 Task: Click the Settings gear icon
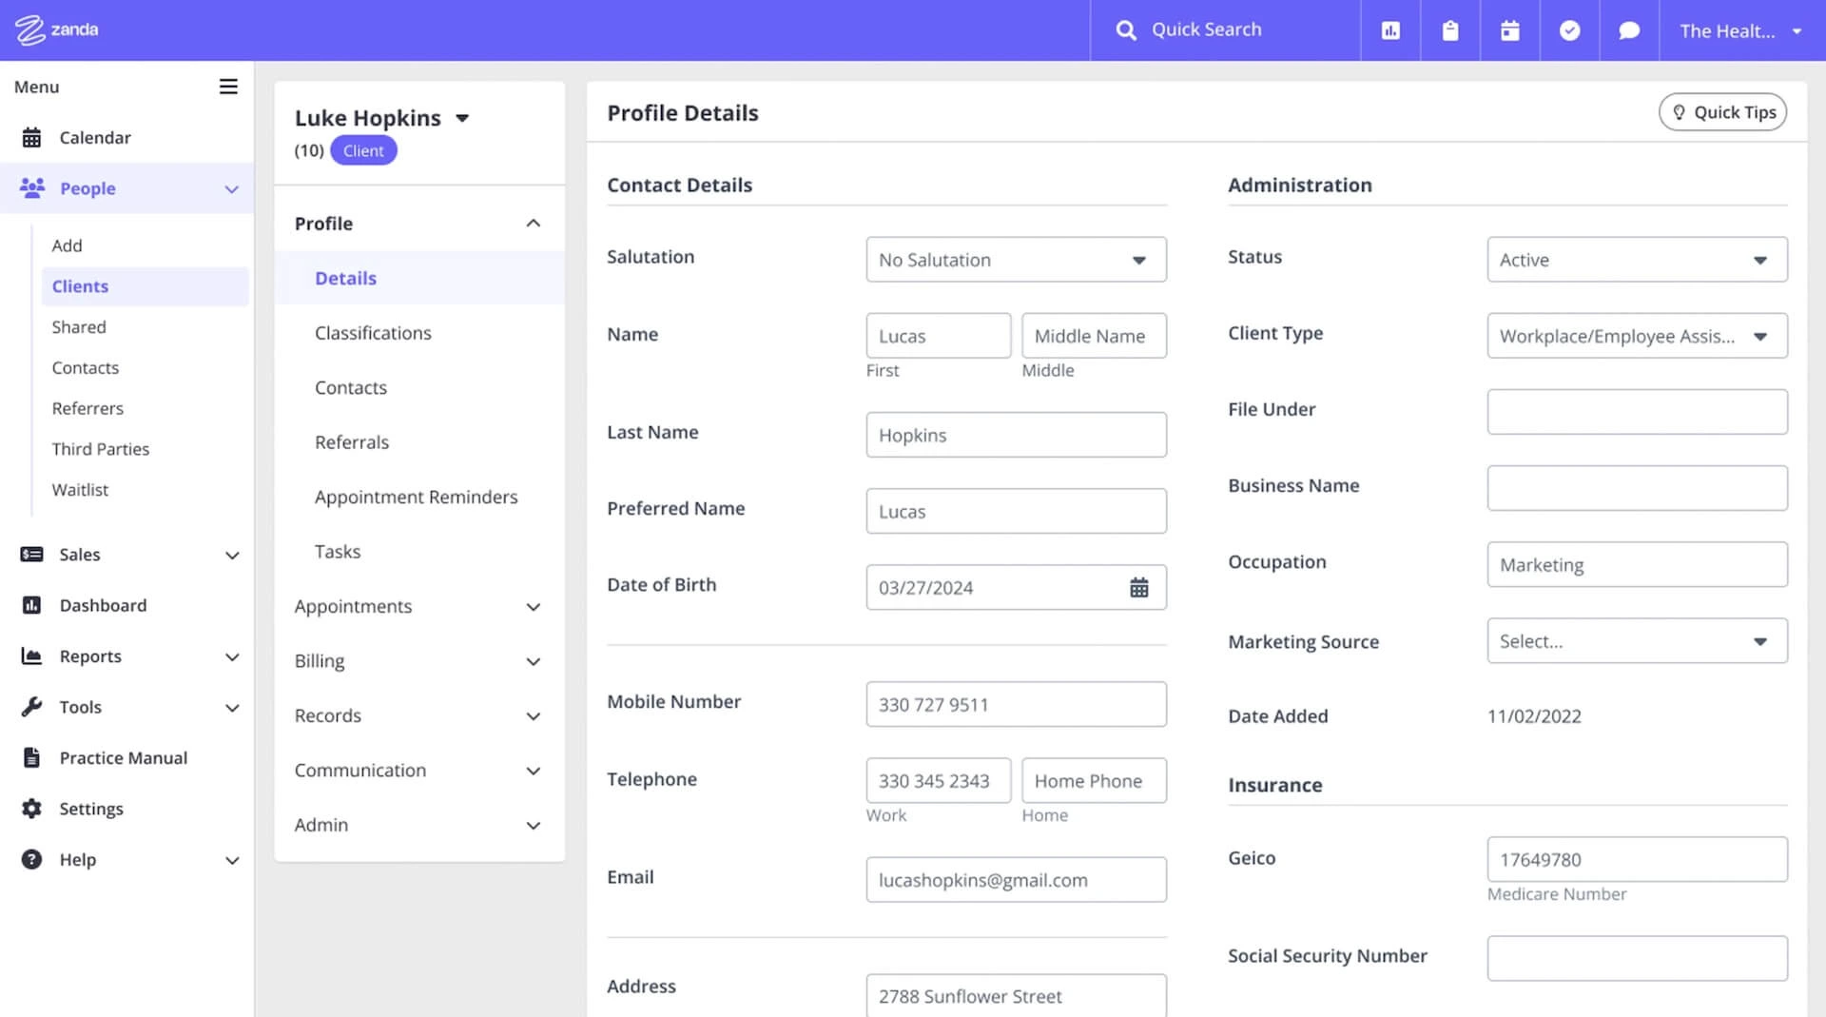tap(31, 809)
